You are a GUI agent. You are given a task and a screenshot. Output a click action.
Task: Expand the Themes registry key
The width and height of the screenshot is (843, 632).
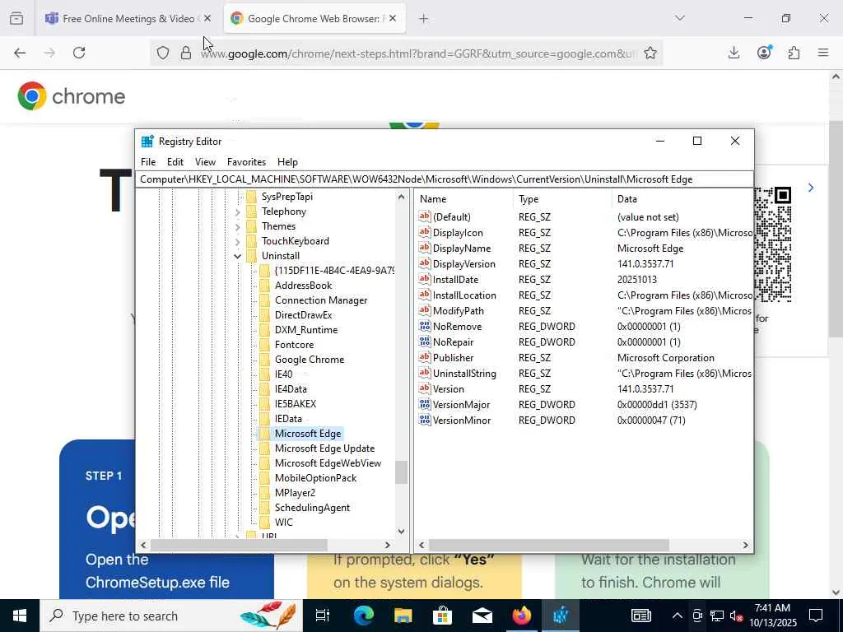pos(237,226)
